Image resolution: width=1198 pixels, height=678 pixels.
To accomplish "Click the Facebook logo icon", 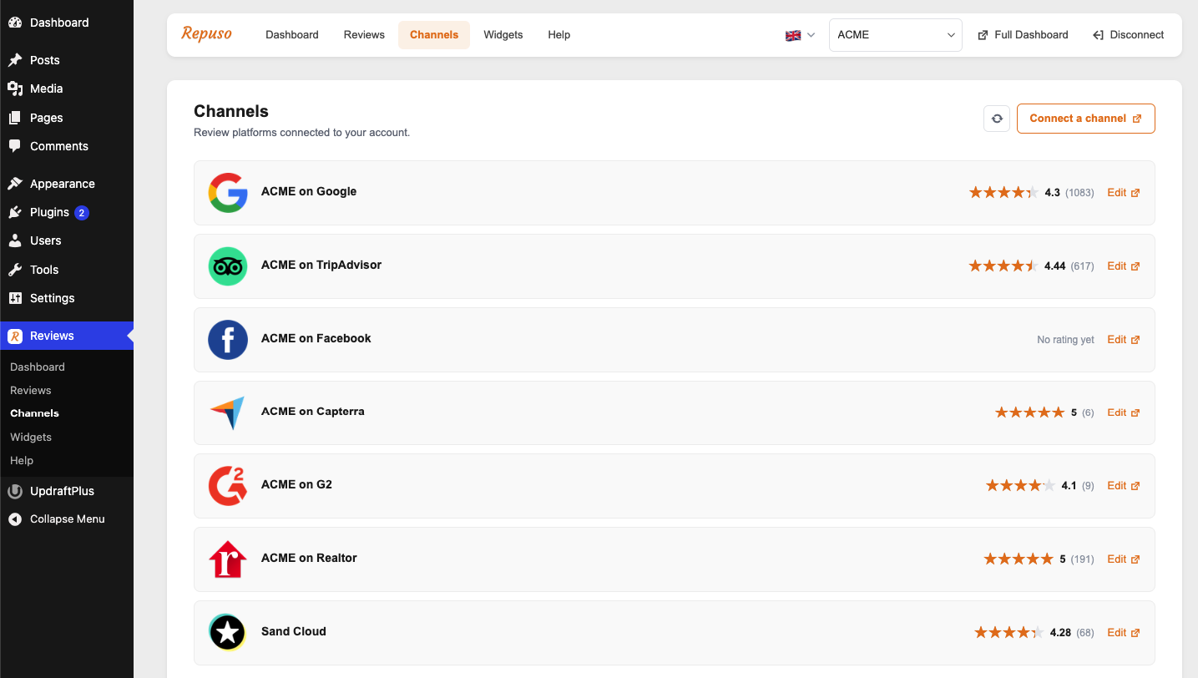I will 228,340.
